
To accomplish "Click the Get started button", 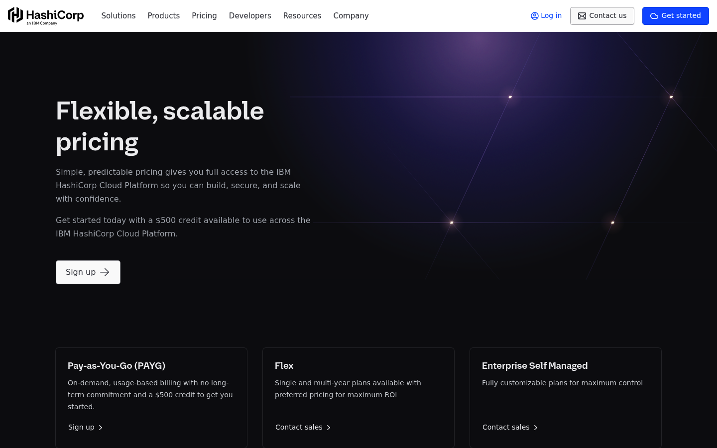I will coord(676,16).
